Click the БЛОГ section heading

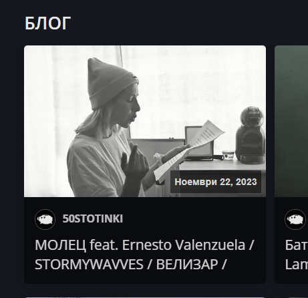pos(47,23)
